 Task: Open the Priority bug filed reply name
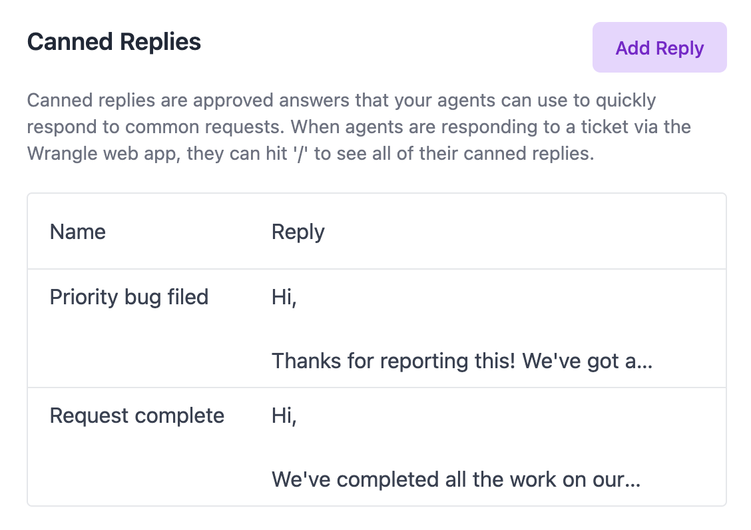(129, 297)
